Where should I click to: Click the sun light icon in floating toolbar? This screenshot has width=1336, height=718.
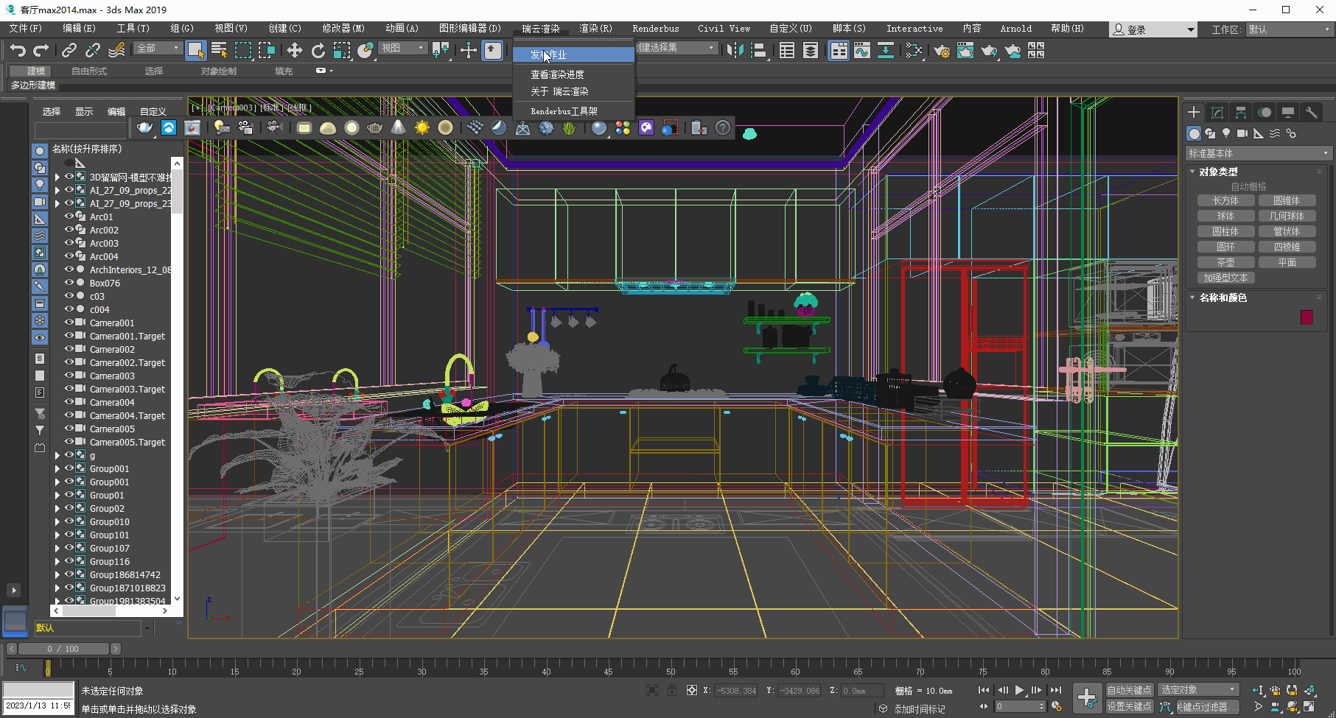coord(422,128)
